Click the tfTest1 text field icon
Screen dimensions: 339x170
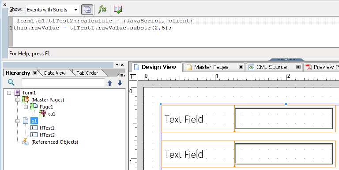(x=34, y=128)
